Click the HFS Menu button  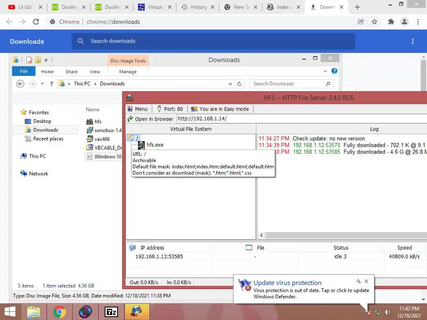pyautogui.click(x=138, y=109)
